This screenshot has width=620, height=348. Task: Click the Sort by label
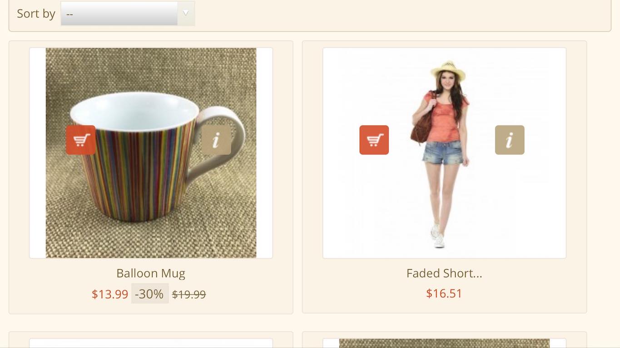[x=36, y=14]
